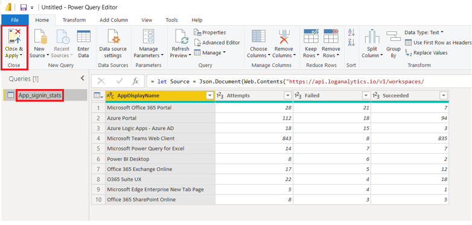
Task: Click the save icon in title bar
Action: (x=23, y=7)
